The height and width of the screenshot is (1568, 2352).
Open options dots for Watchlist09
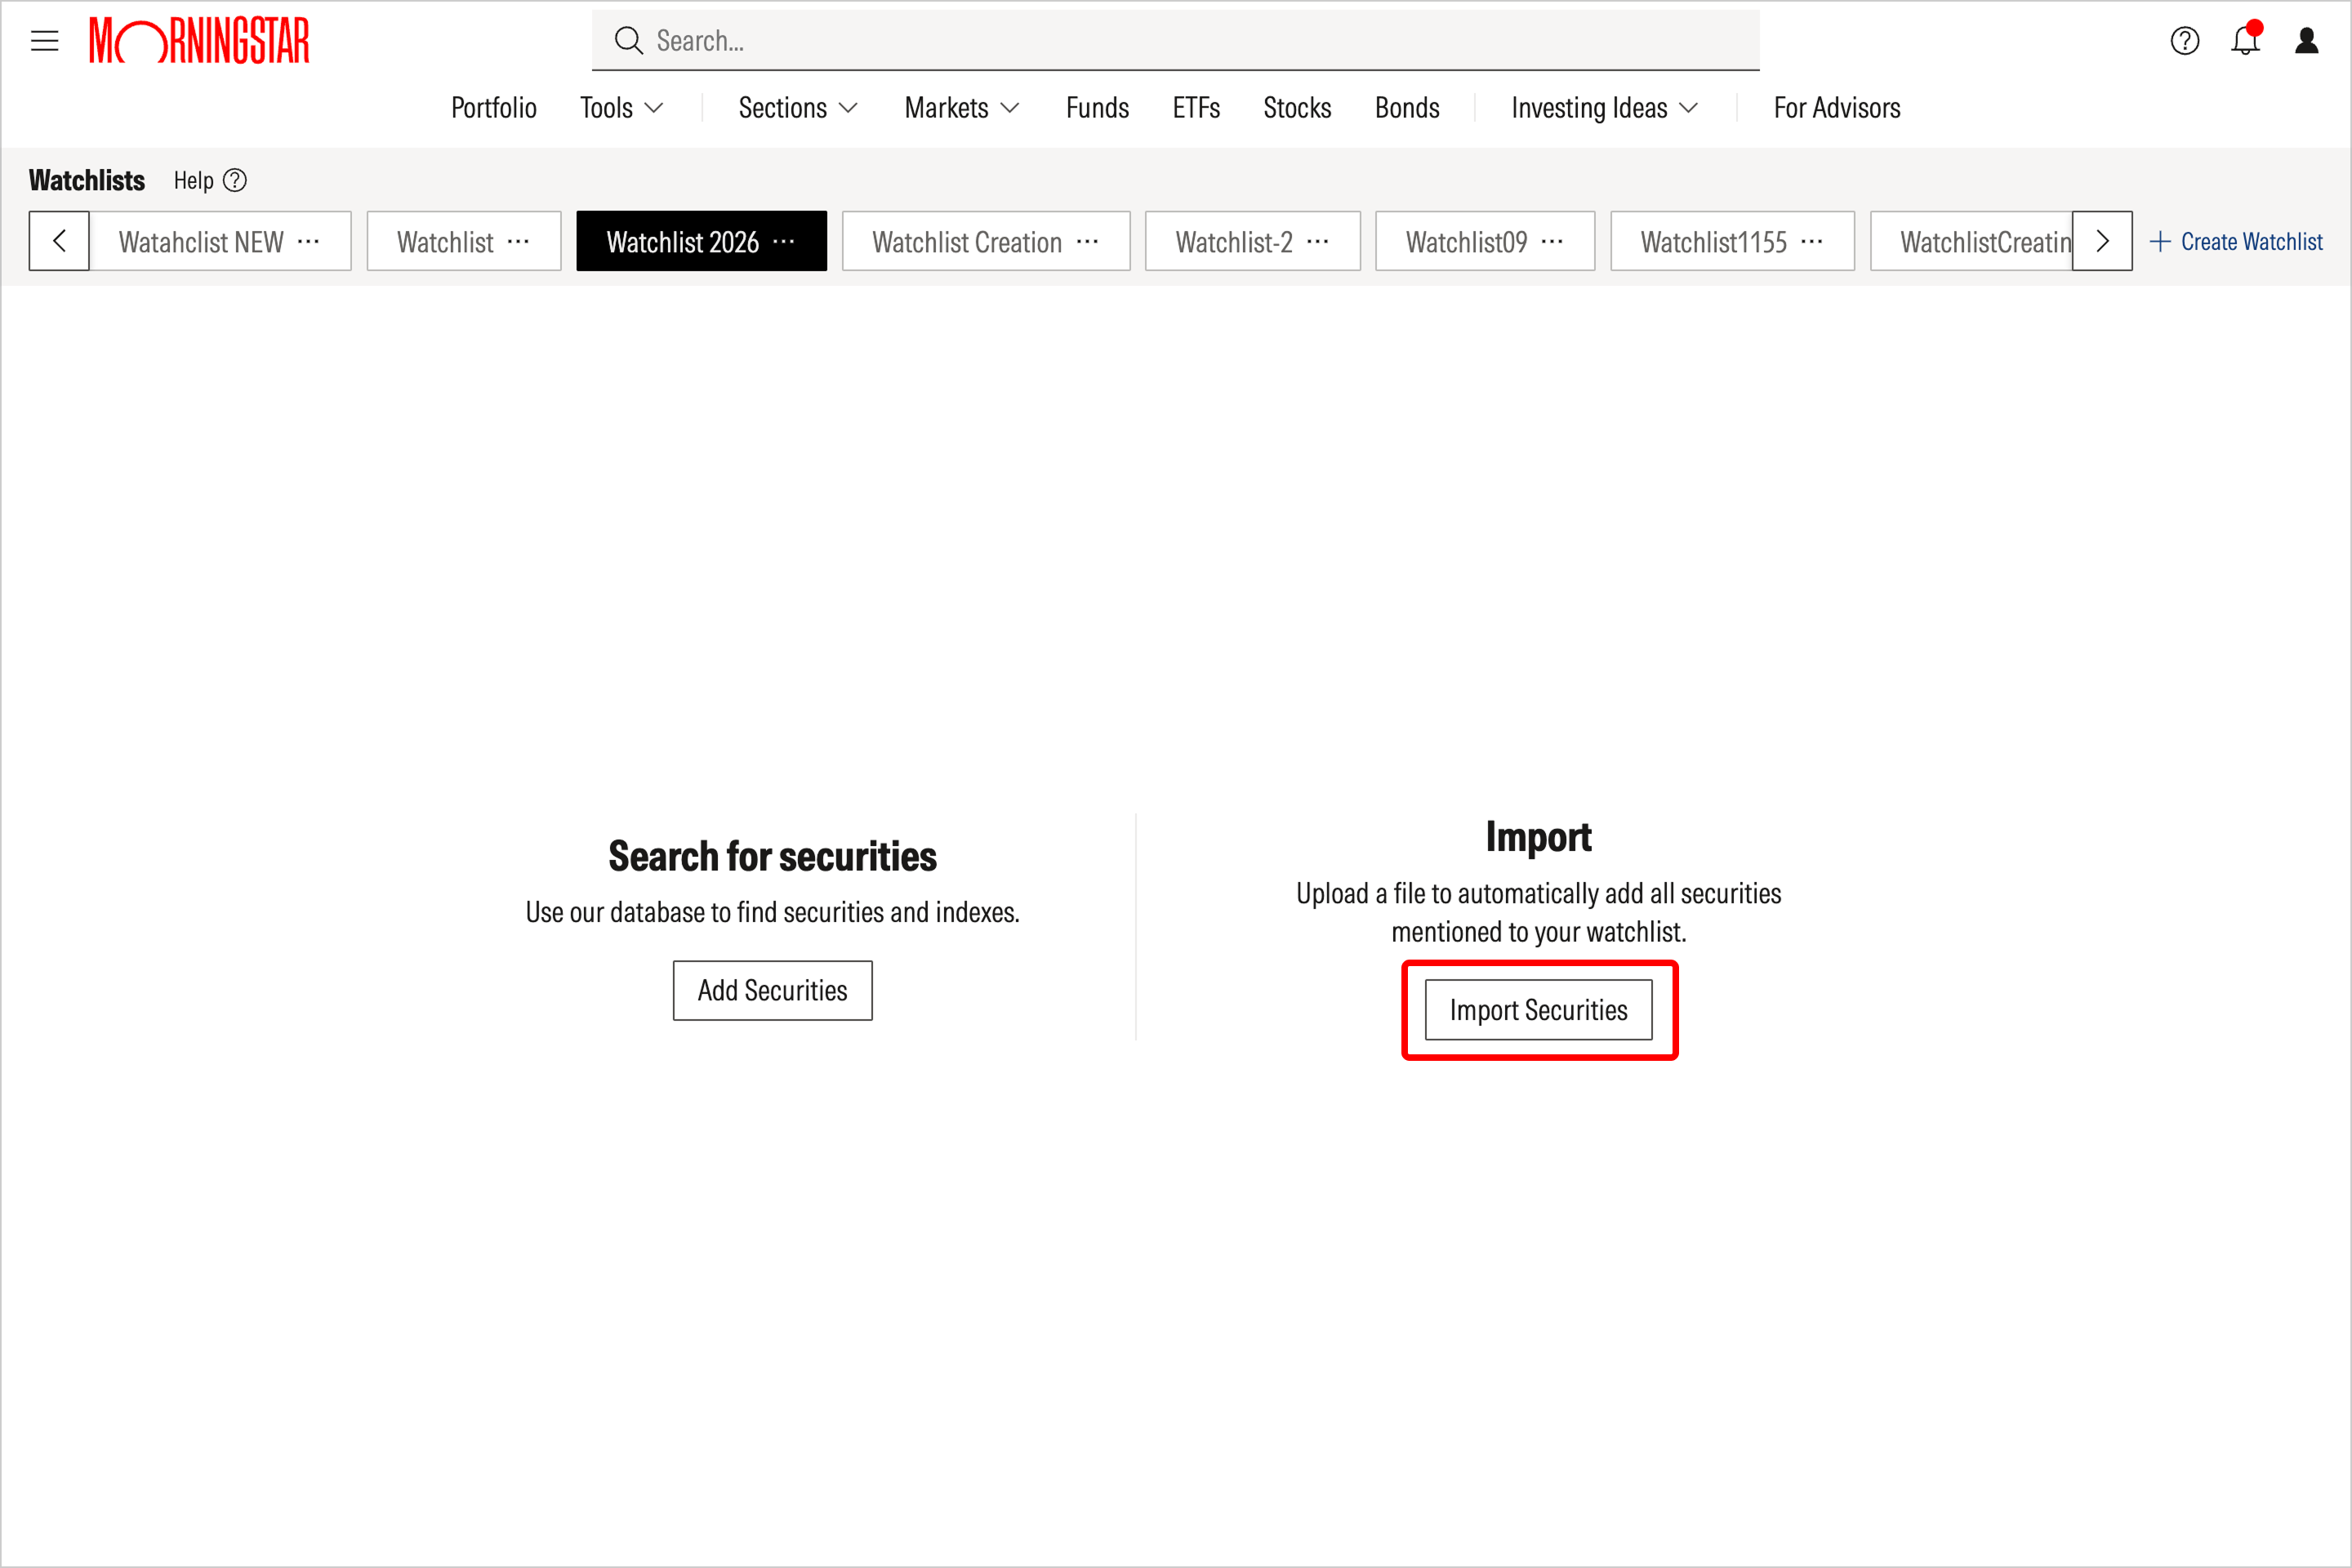[1552, 241]
